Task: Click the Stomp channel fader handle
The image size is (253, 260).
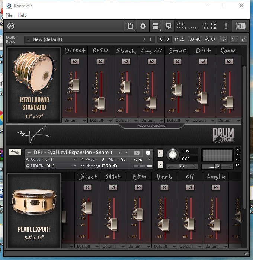Action: [177, 90]
